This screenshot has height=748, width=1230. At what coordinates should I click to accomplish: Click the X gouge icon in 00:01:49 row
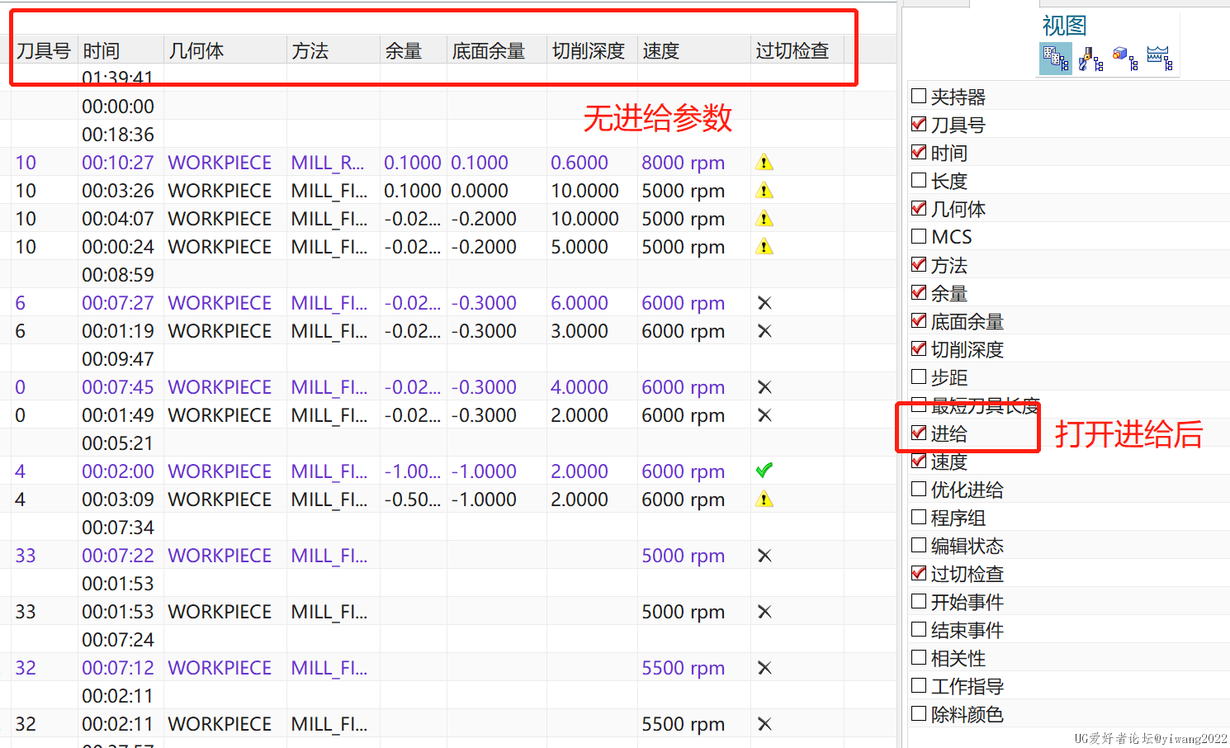[x=764, y=415]
